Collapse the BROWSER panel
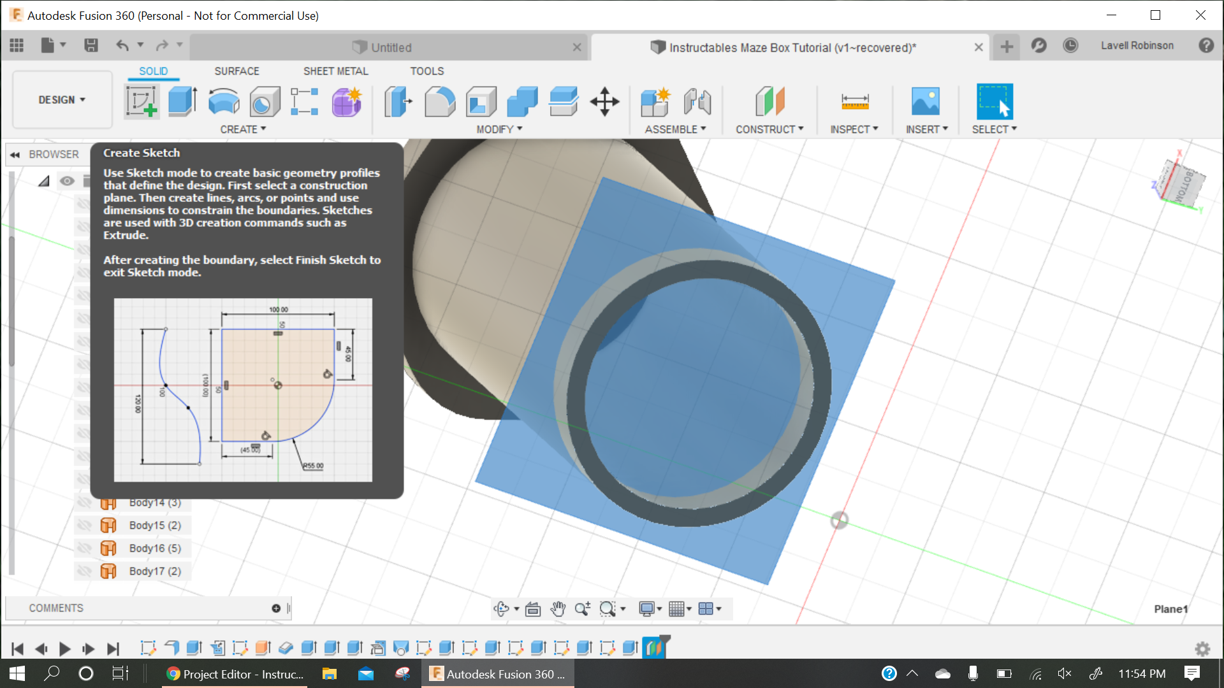Screen dimensions: 1224x688 15,154
